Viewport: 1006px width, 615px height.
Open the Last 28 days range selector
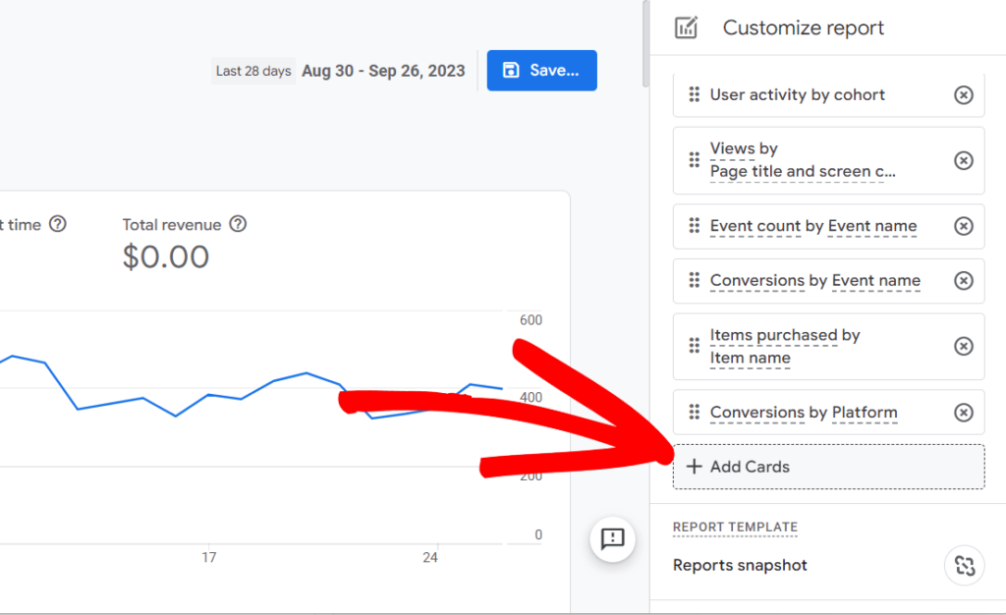coord(252,70)
